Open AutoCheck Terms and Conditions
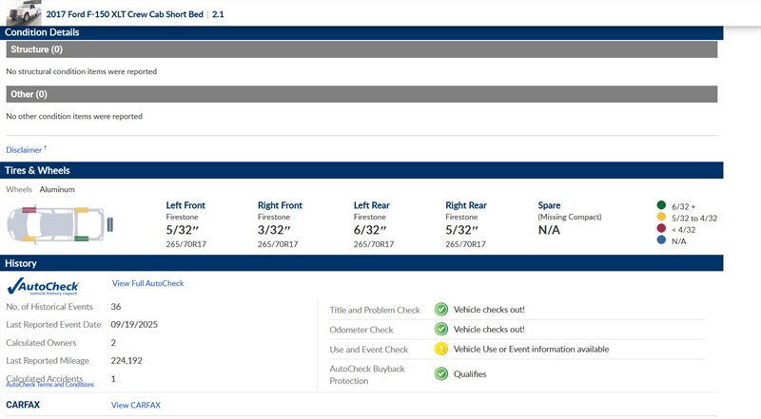Image resolution: width=761 pixels, height=419 pixels. [x=50, y=385]
